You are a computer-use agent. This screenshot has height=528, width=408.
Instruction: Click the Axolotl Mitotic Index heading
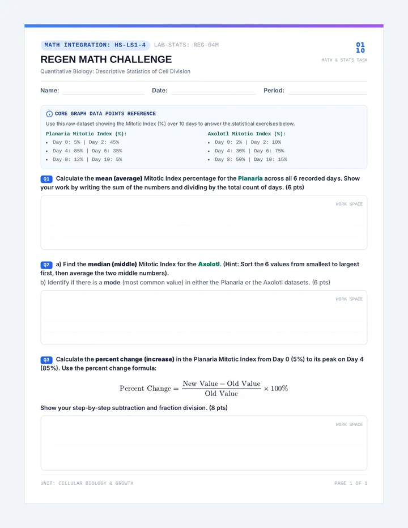pyautogui.click(x=246, y=134)
